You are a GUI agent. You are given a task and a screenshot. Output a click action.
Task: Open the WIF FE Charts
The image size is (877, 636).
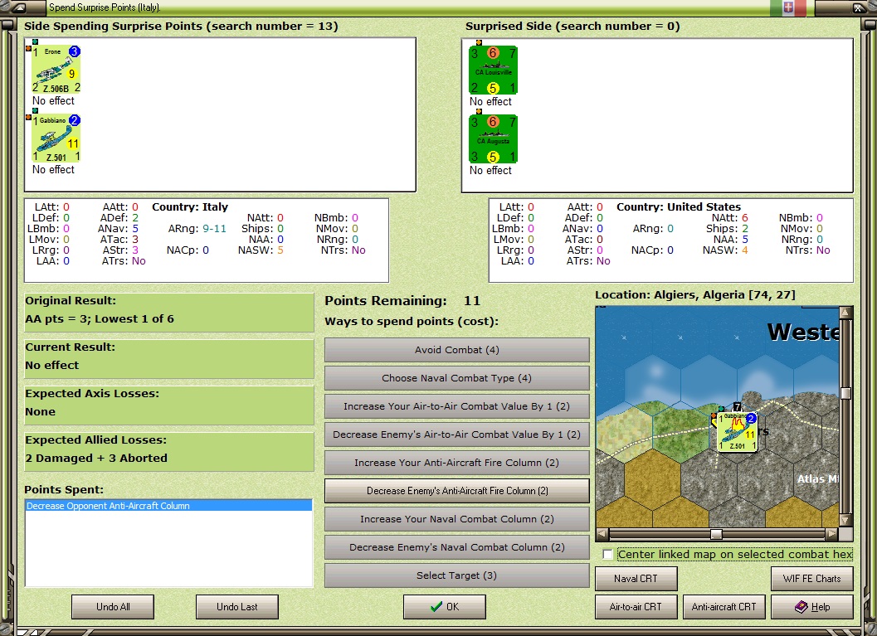point(812,579)
